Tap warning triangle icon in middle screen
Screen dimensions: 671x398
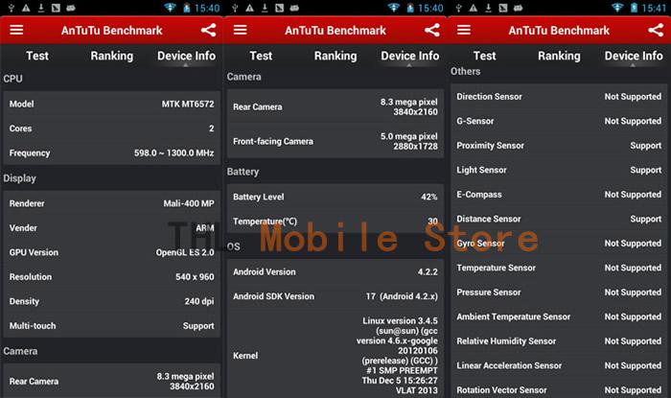point(249,8)
